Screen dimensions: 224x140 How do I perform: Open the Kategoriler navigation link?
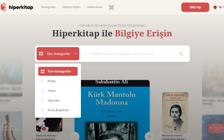point(48,7)
